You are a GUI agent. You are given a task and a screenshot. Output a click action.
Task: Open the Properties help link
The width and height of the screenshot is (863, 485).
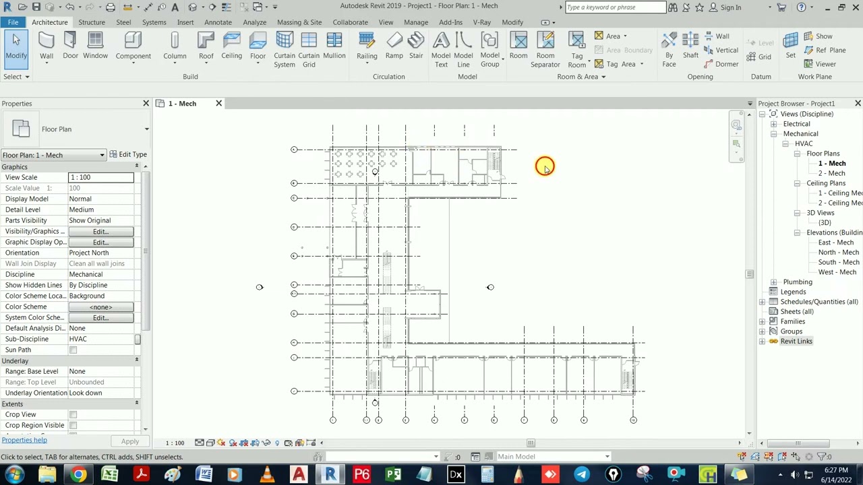click(x=24, y=440)
